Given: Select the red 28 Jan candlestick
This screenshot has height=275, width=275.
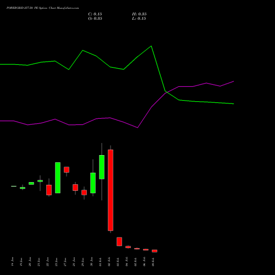Looking at the screenshot, I should tap(75, 188).
